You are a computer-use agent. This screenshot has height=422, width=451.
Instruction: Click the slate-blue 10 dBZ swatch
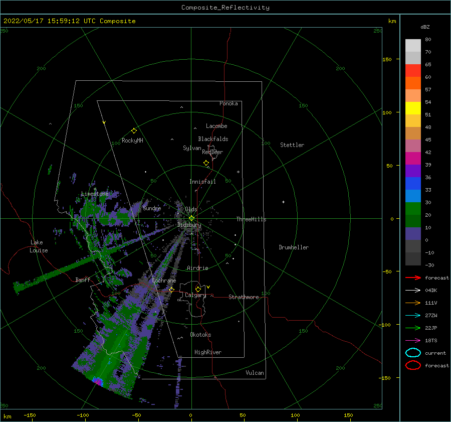(x=413, y=234)
